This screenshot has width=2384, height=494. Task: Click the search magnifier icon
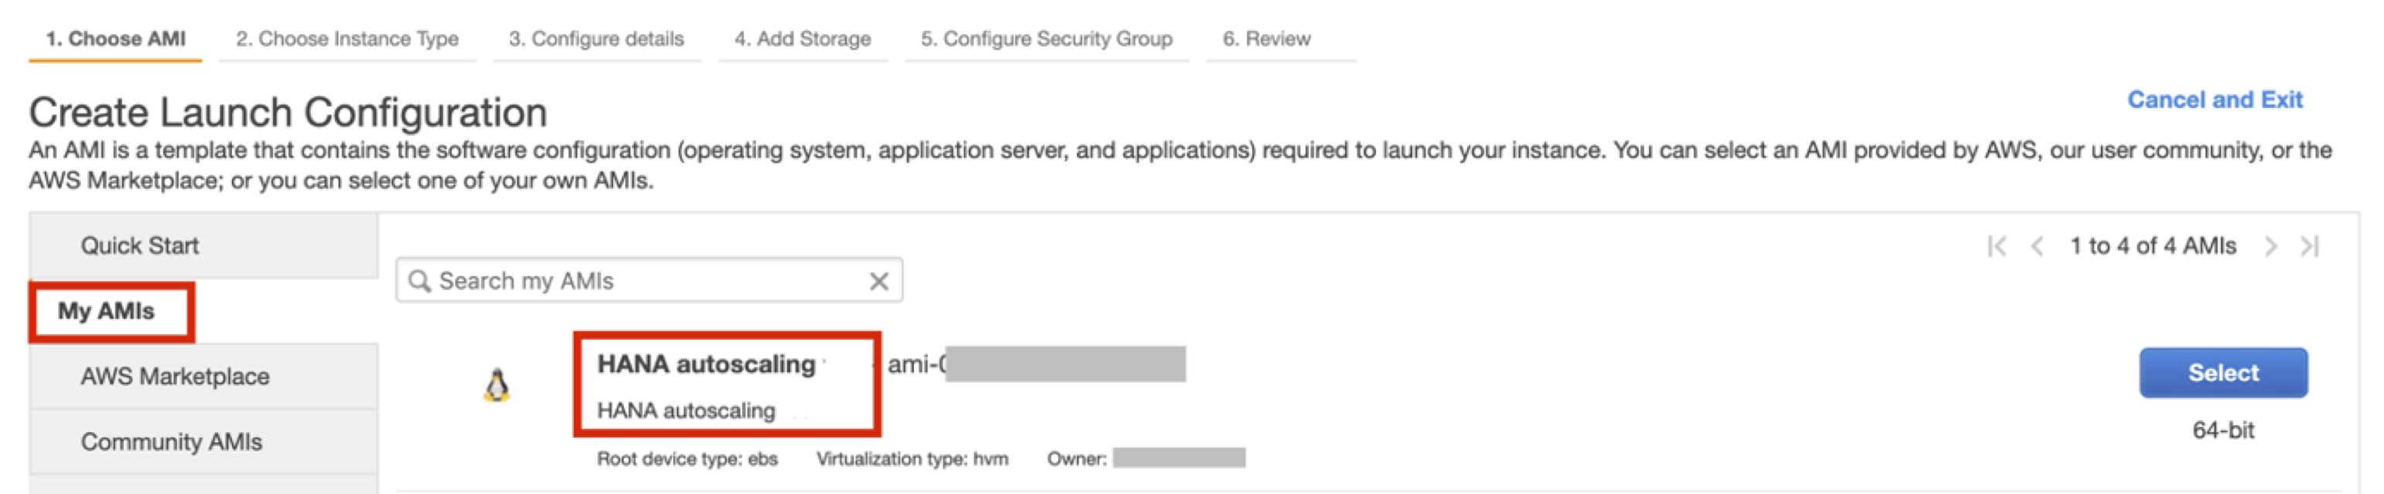[419, 281]
